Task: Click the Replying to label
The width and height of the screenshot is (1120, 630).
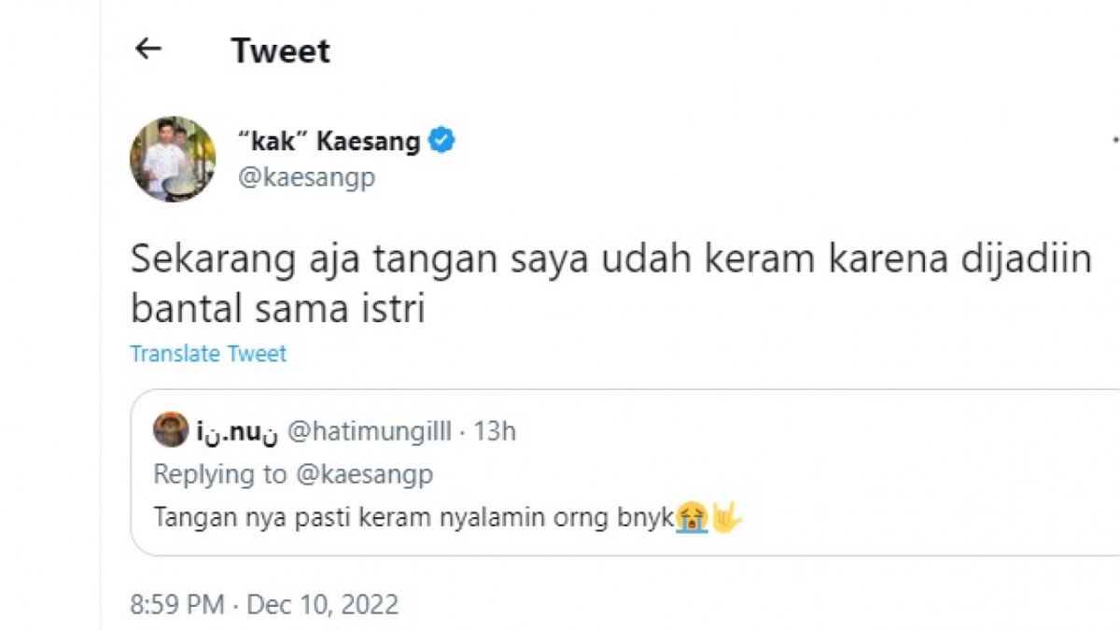Action: pyautogui.click(x=215, y=474)
